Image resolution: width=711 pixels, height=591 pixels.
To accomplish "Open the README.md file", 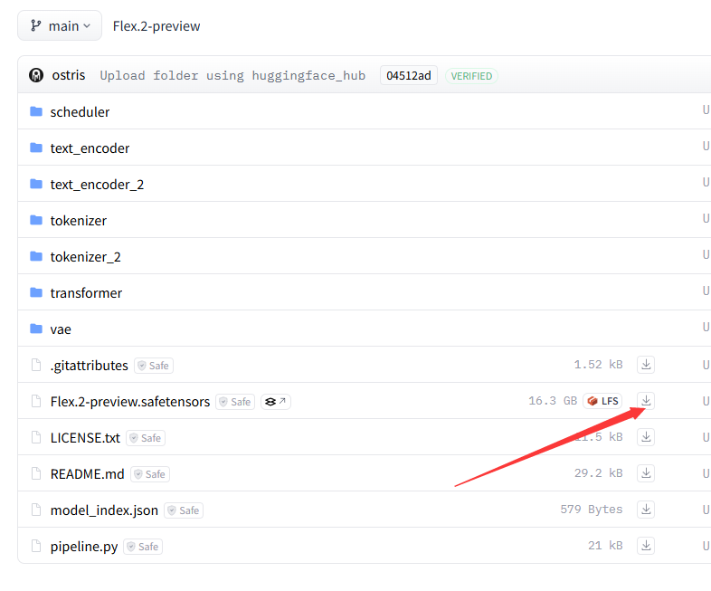I will point(88,474).
